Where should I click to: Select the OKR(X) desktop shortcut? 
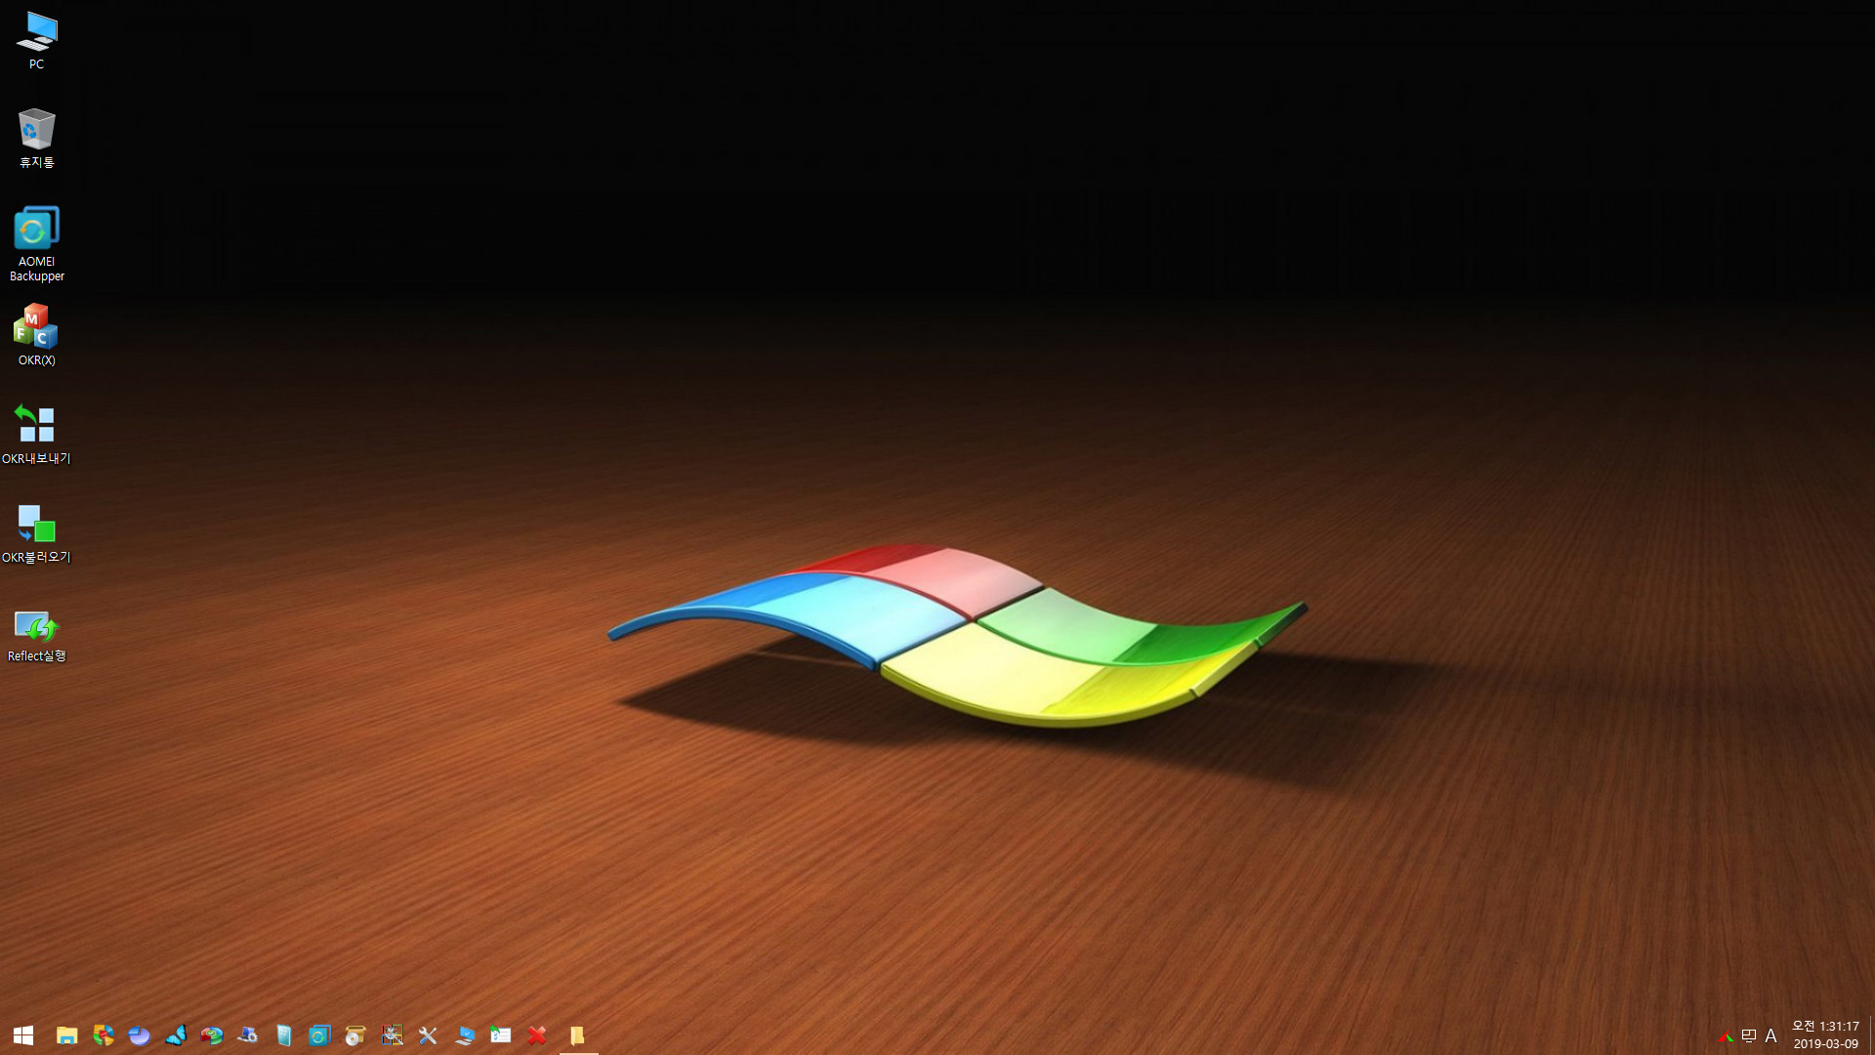[36, 335]
